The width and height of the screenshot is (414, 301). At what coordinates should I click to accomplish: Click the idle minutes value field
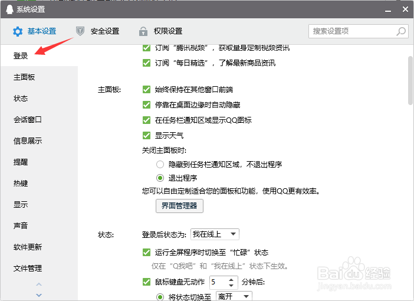pyautogui.click(x=218, y=282)
